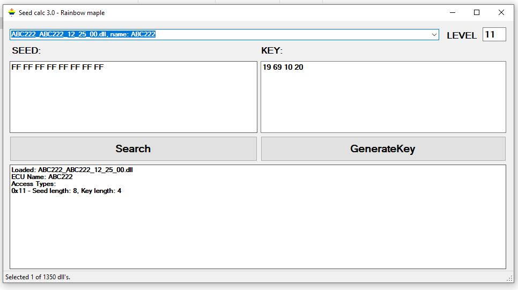Click the seed length and key length log line
The width and height of the screenshot is (518, 290).
pyautogui.click(x=66, y=191)
